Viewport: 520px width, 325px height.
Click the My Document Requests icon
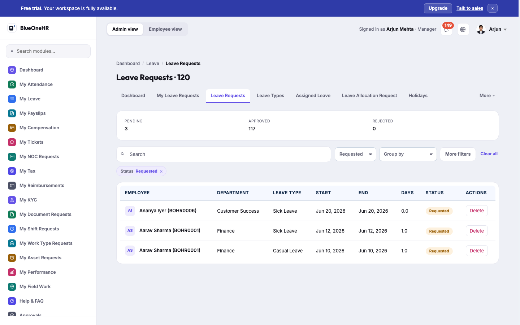12,214
